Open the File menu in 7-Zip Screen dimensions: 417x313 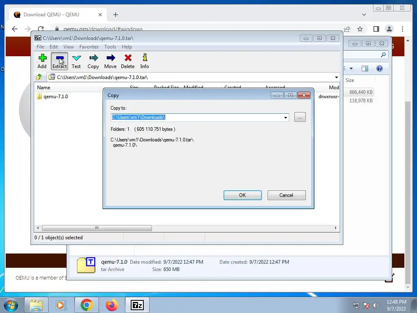pos(40,47)
